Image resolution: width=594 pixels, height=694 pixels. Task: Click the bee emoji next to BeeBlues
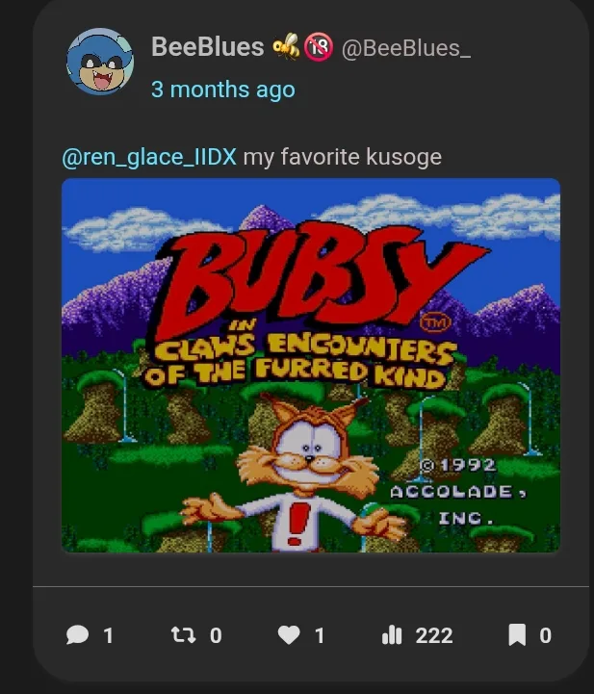[286, 46]
